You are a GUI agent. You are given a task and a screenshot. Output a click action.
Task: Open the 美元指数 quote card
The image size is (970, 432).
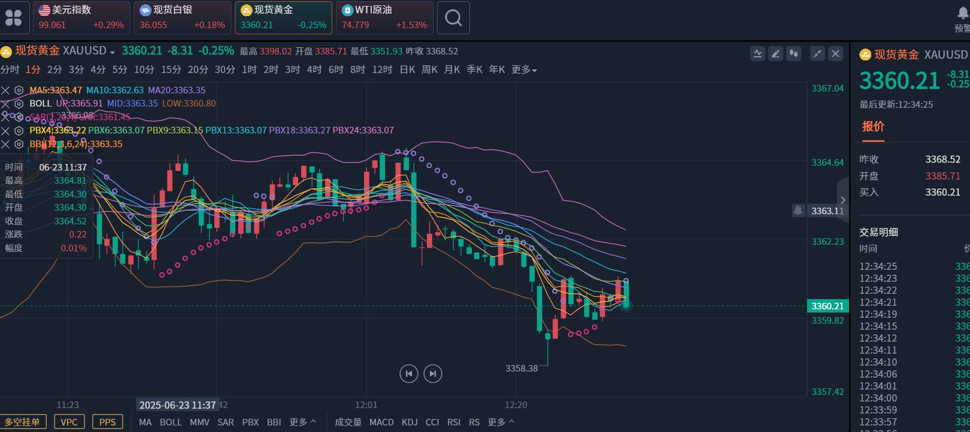(x=81, y=18)
